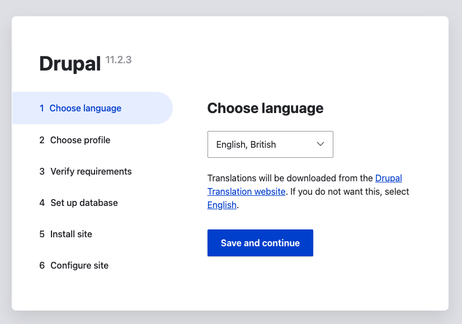
Task: Click the number 2 beside Choose profile
Action: pyautogui.click(x=42, y=140)
